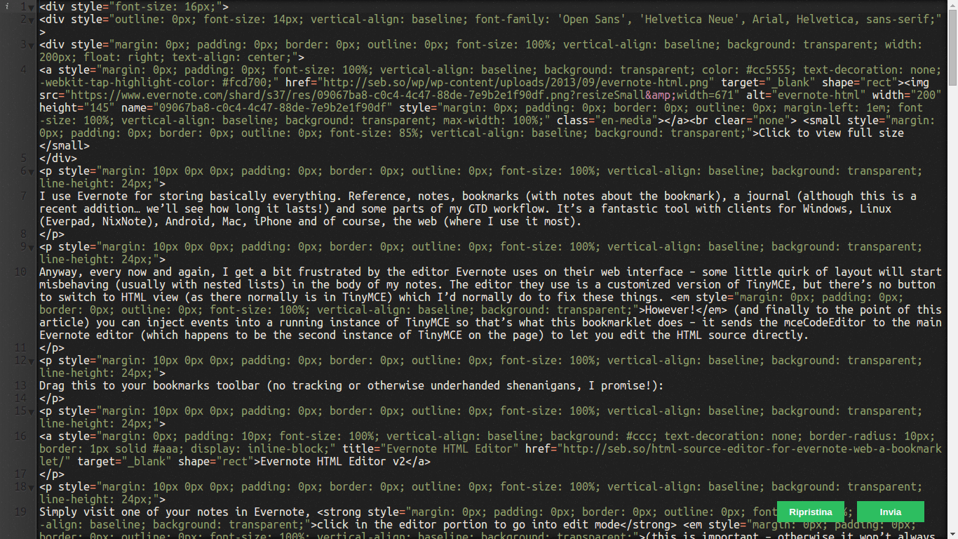Fold the paragraph tag at line 6
958x539 pixels.
coord(32,171)
